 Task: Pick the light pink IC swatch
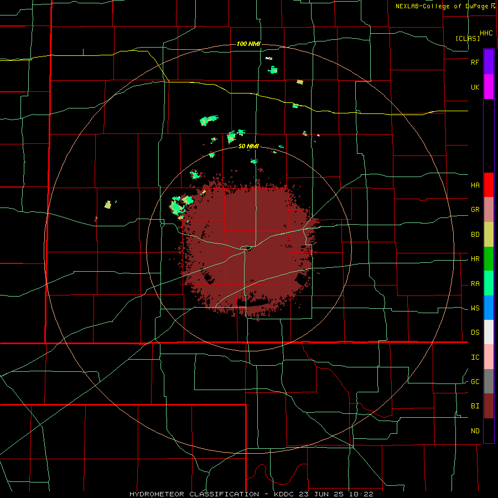click(489, 357)
